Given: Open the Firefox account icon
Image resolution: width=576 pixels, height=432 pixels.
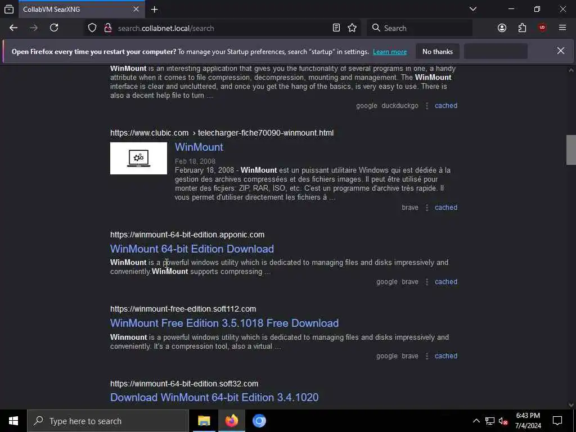Looking at the screenshot, I should (x=502, y=28).
